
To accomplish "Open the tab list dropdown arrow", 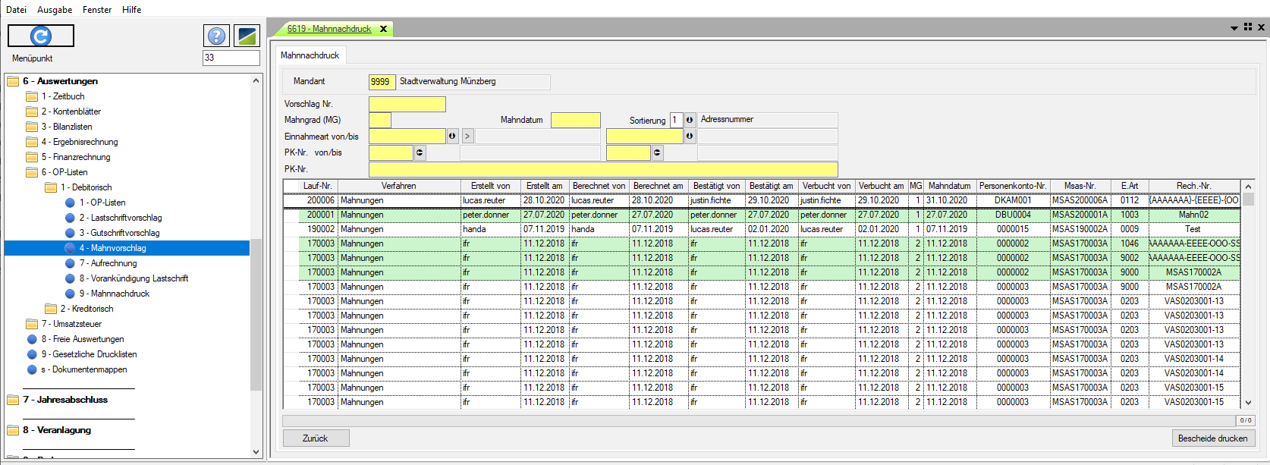I will [1234, 28].
